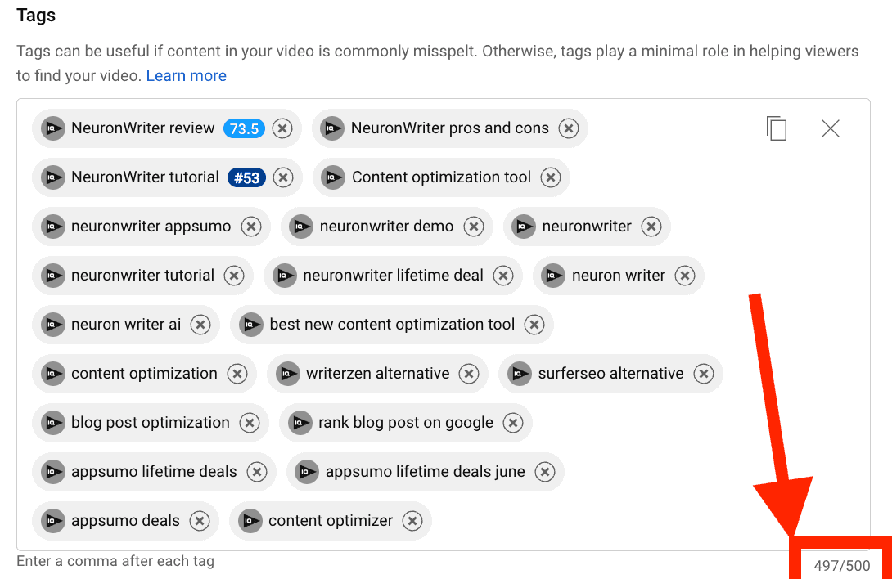Click the vidIQ icon on "blog post optimization" tag
892x579 pixels.
[52, 423]
